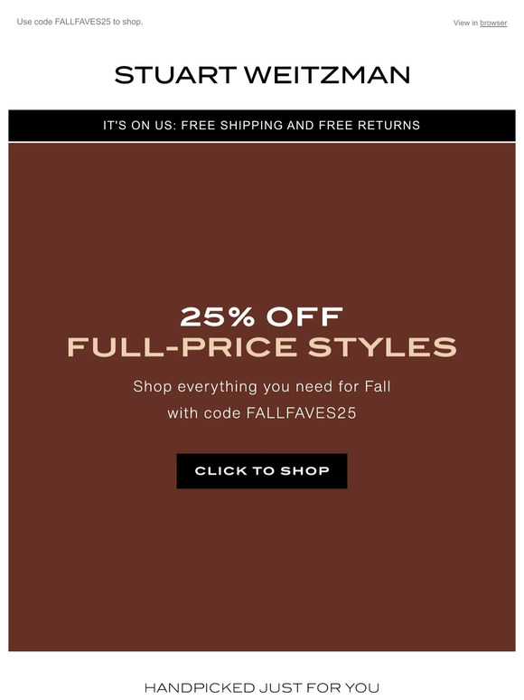Select the free shipping and returns banner
This screenshot has width=524, height=700.
(262, 126)
